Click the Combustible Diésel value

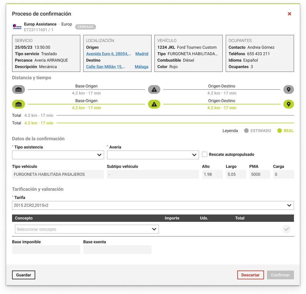click(x=189, y=60)
